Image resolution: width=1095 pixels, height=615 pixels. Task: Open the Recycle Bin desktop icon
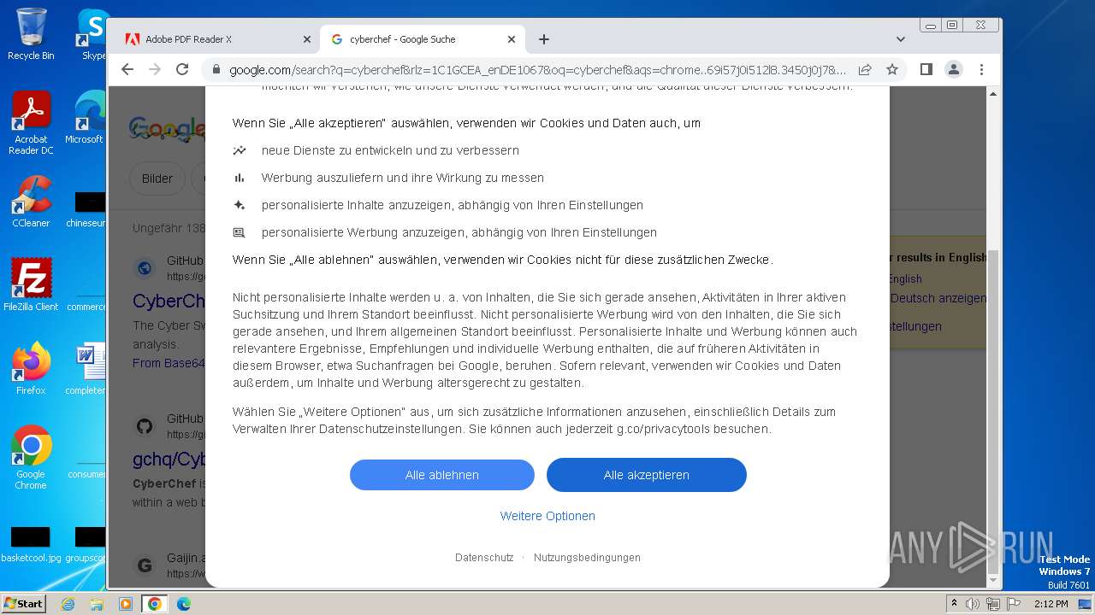click(31, 34)
